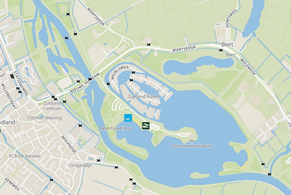Select the Drogendijk place label
Image resolution: width=291 pixels, height=195 pixels.
[81, 165]
